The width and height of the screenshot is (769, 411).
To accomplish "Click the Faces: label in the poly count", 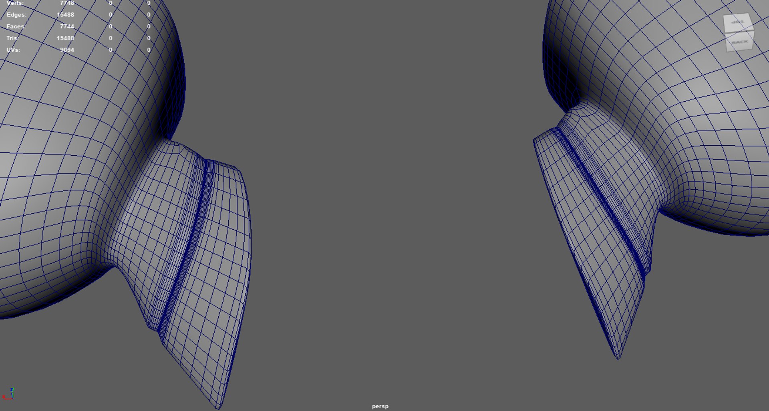I will tap(16, 26).
